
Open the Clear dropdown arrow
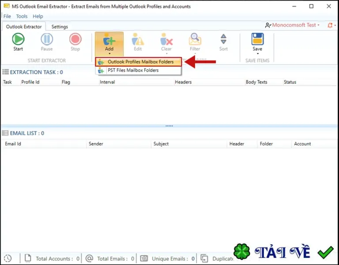click(166, 53)
